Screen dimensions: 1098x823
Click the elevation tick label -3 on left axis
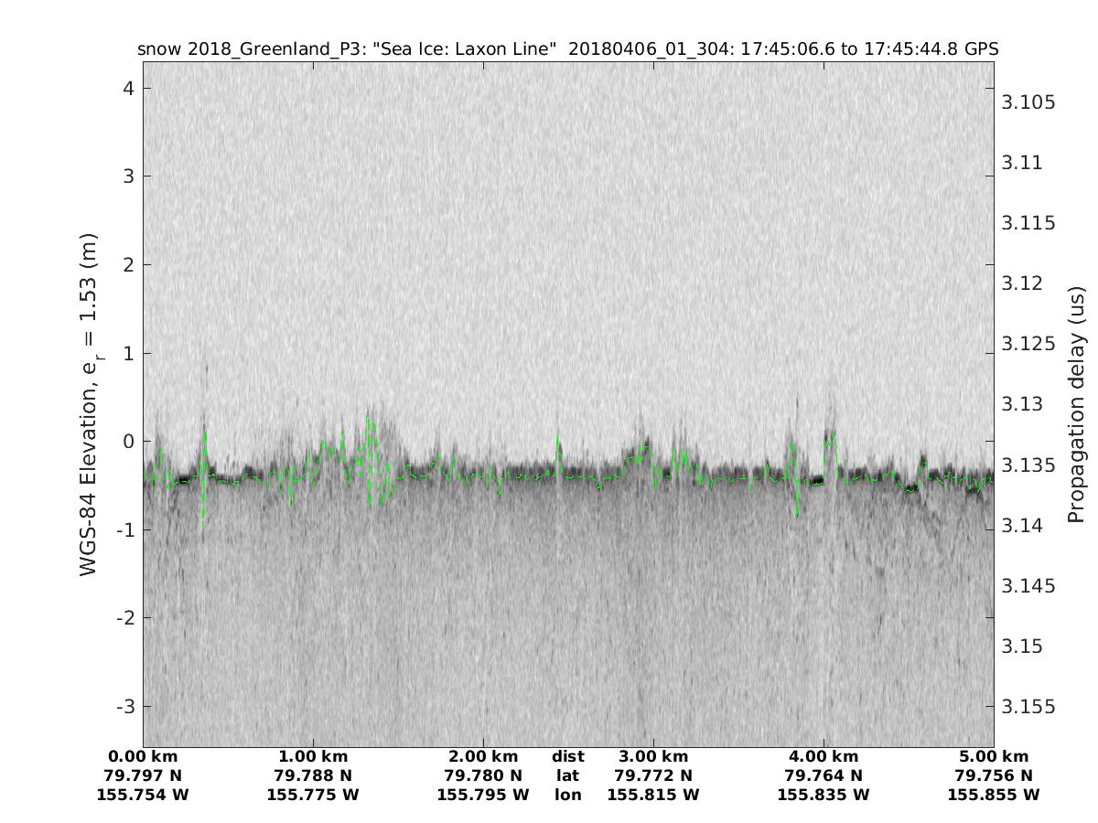point(126,706)
